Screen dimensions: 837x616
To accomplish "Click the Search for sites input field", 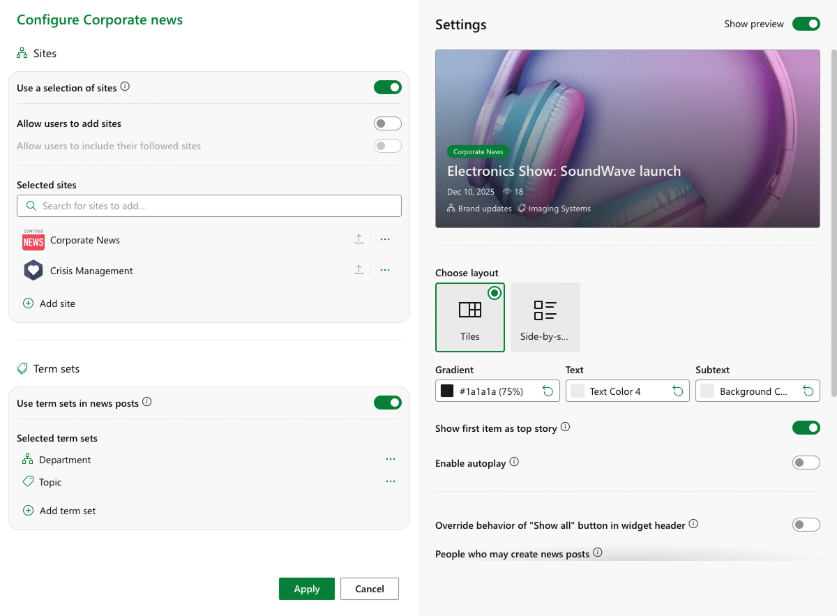I will 209,206.
